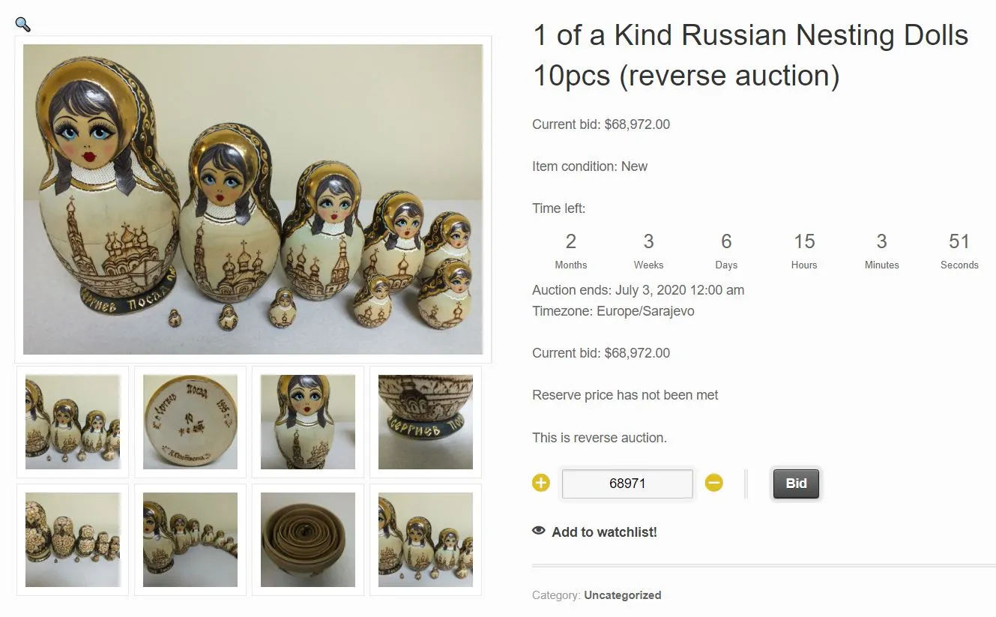
Task: Click the eye icon beside watchlist
Action: 539,531
